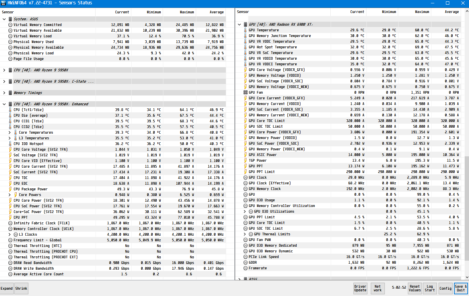Select the DRAM Write Bandwidth row label
The height and width of the screenshot is (296, 469).
[33, 268]
